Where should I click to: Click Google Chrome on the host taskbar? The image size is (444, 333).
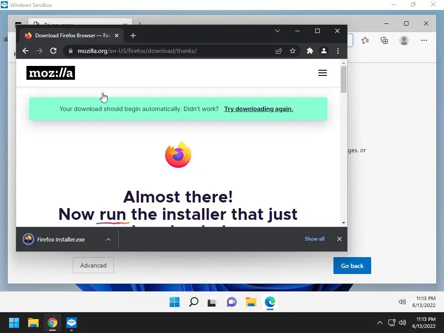[52, 323]
